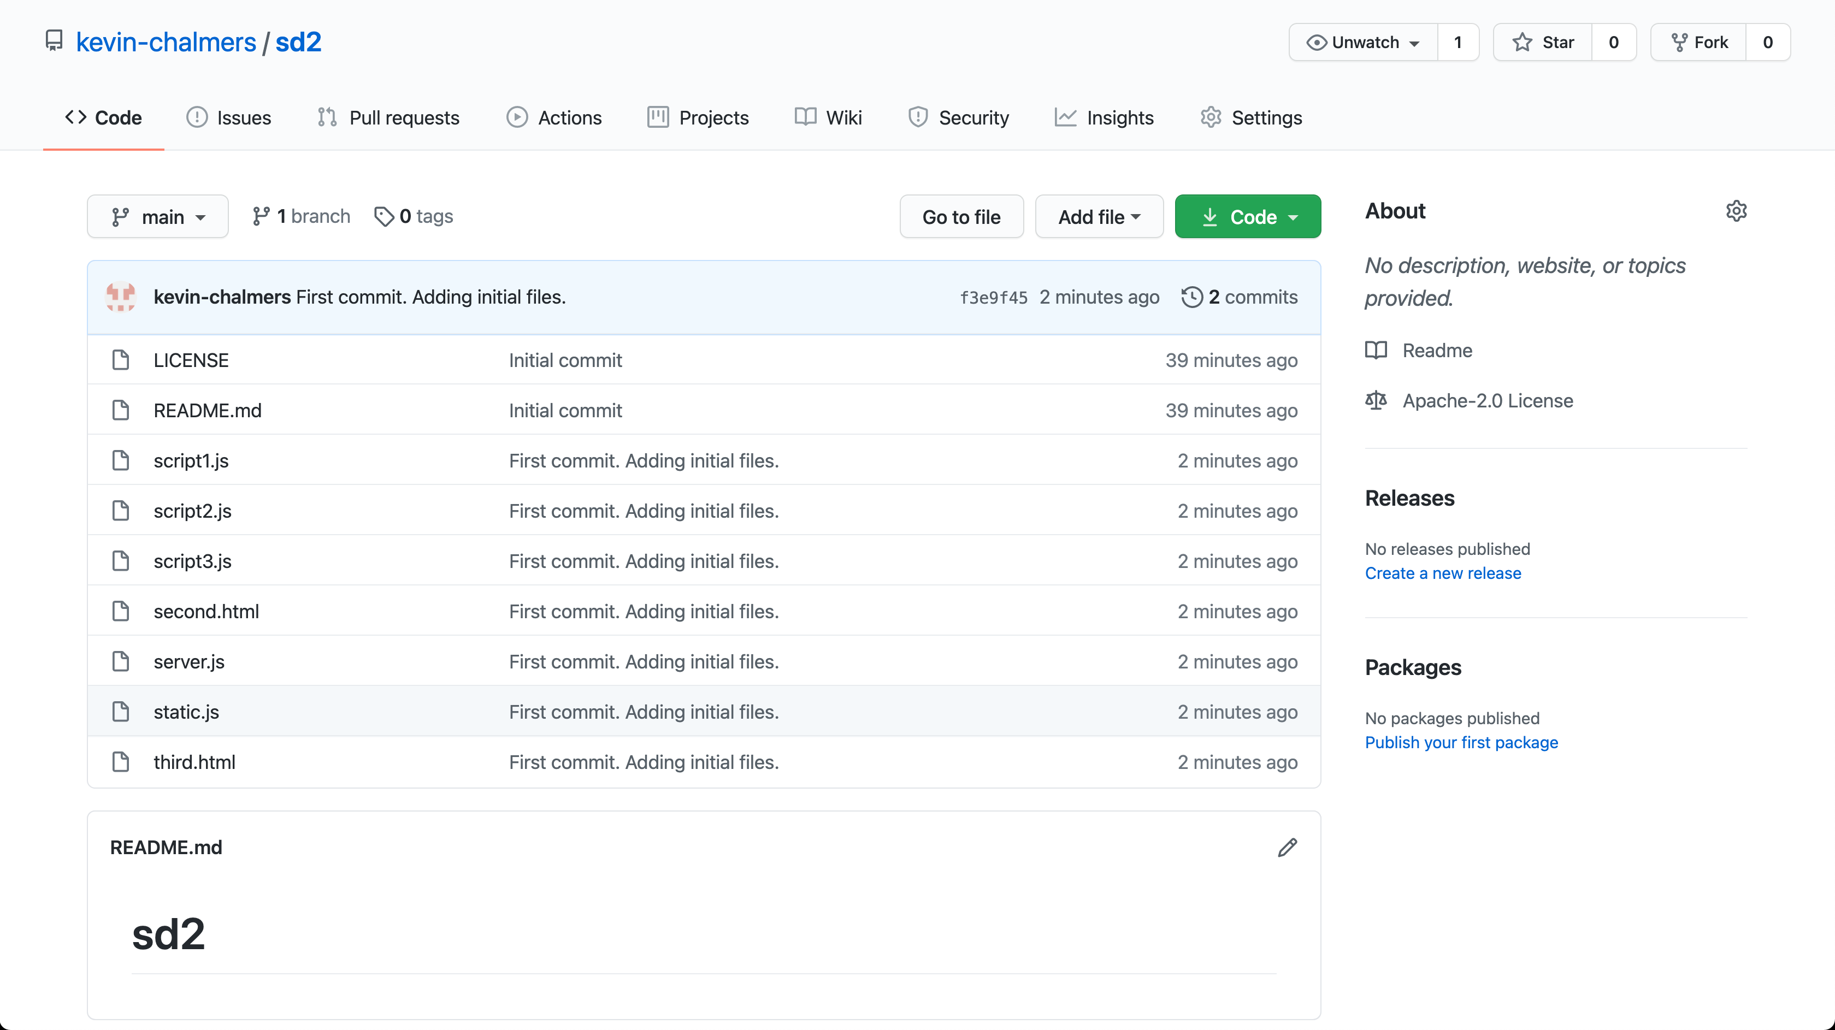Screen dimensions: 1835x1030
Task: Fork the sd2 repository
Action: 1699,43
